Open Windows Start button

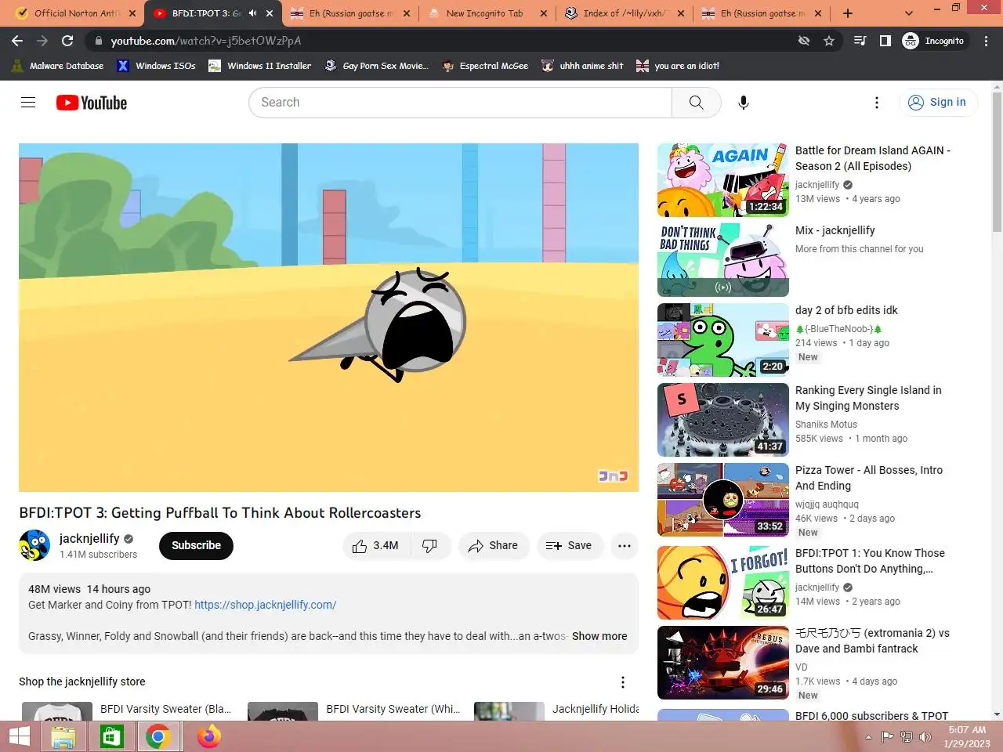click(x=19, y=736)
